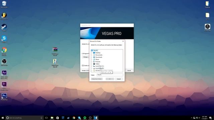This screenshot has width=214, height=120.
Task: Expand the Local Disk (C:) node arrow
Action: click(92, 66)
